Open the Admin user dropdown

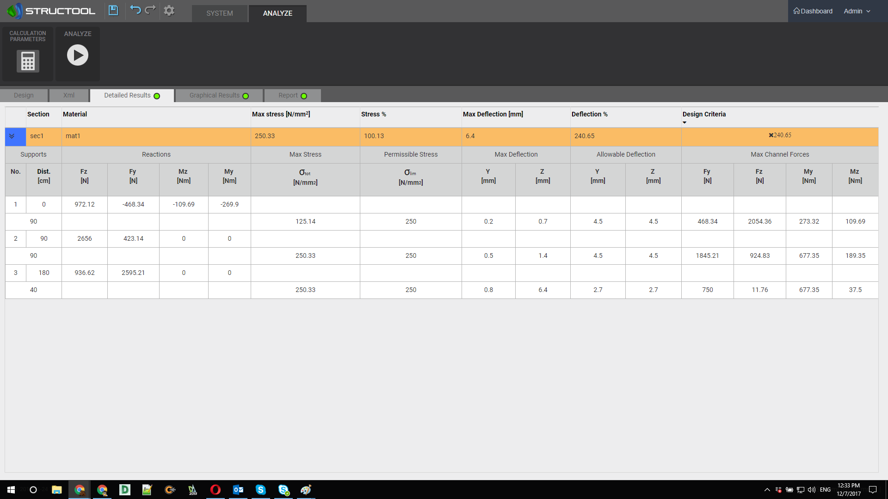click(857, 11)
